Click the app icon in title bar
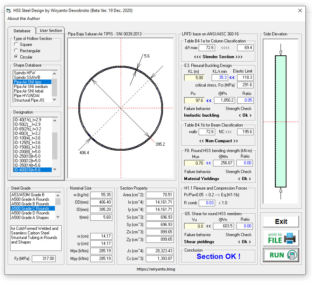The height and width of the screenshot is (281, 312). 8,11
